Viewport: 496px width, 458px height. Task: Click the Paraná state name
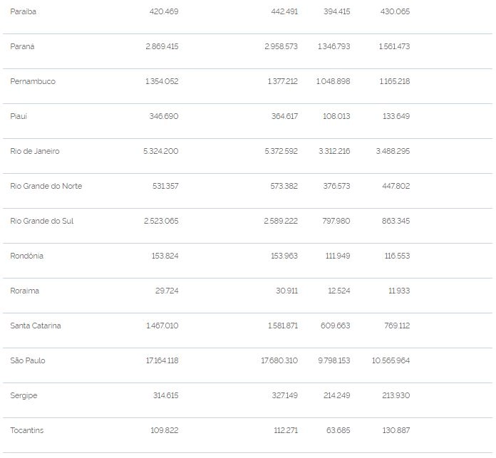point(22,46)
